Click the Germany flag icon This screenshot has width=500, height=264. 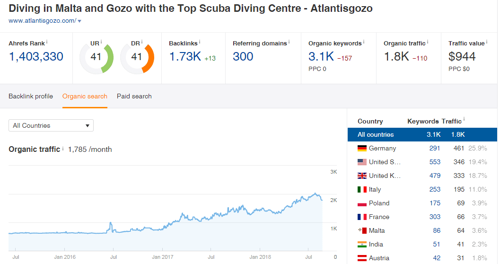362,148
